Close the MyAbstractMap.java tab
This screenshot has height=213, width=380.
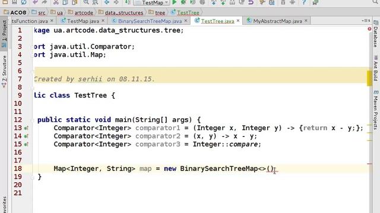tap(306, 21)
